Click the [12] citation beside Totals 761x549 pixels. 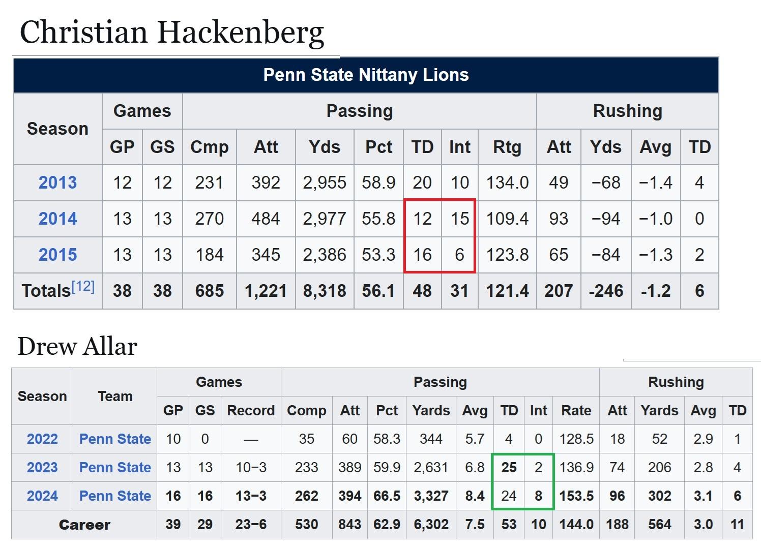(83, 287)
